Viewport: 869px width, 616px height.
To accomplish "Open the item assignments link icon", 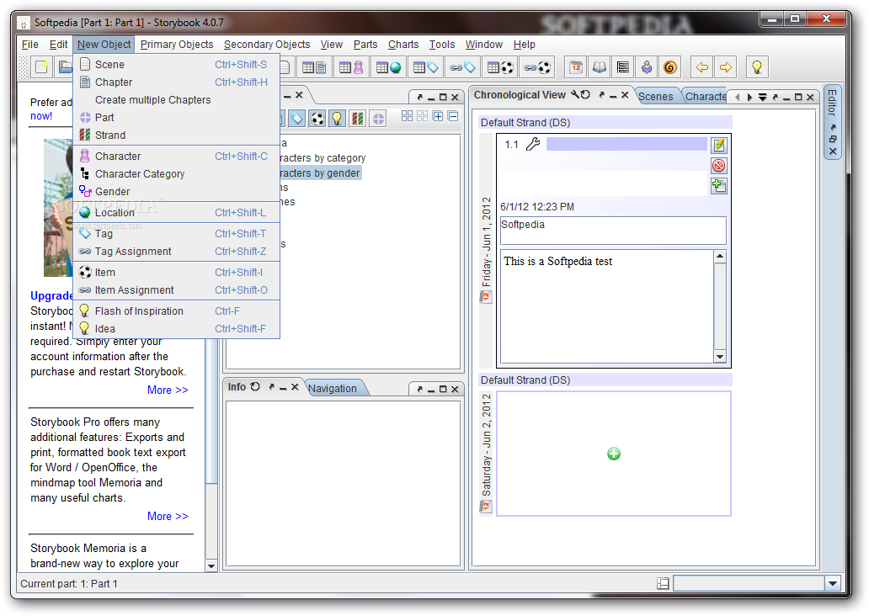I will pyautogui.click(x=537, y=67).
